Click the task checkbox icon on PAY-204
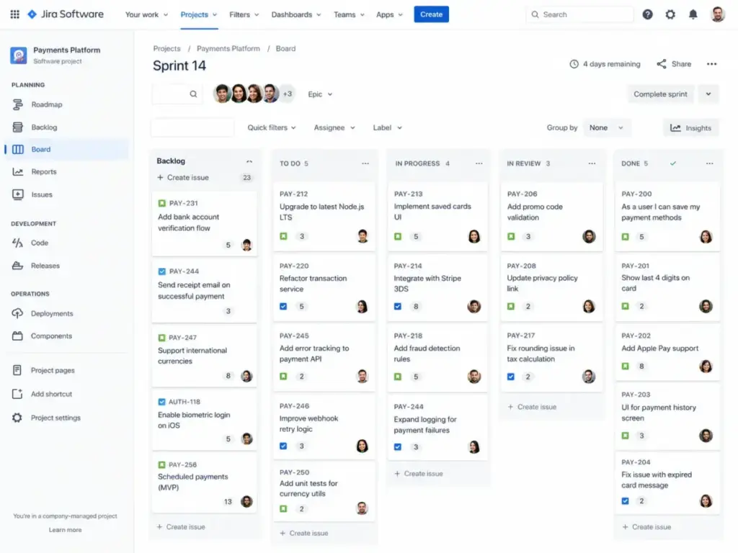The image size is (738, 553). 625,501
